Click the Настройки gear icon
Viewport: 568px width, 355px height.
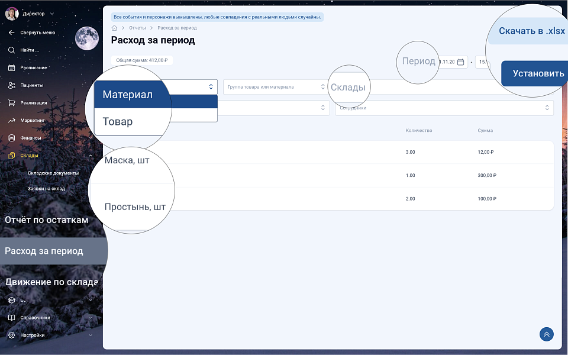tap(11, 335)
